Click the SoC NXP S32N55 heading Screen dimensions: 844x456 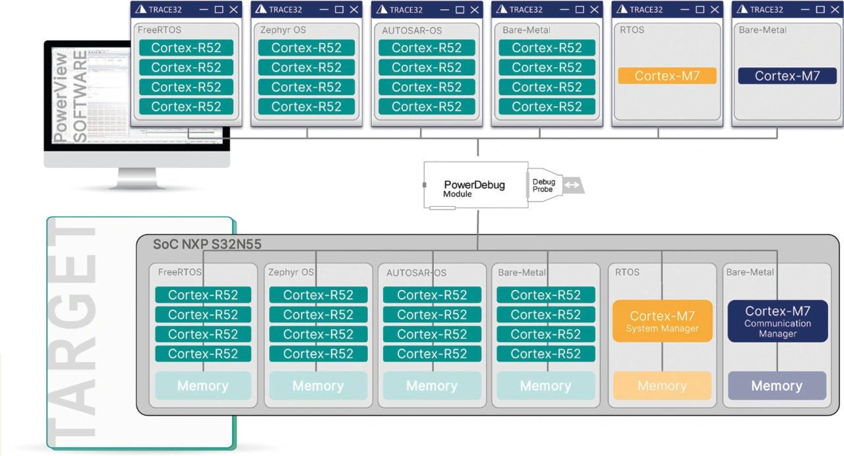207,244
